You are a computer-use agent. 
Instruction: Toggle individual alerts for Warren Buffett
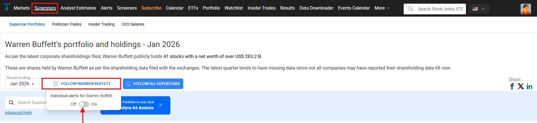click(84, 104)
